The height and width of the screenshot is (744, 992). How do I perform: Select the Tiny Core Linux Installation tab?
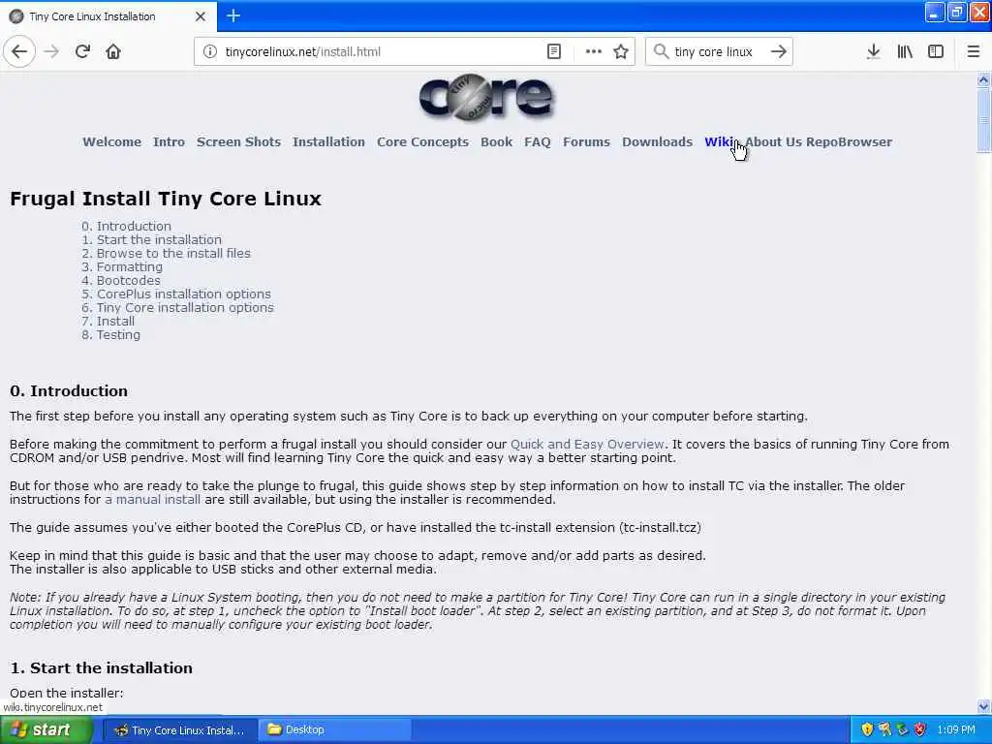tap(108, 16)
